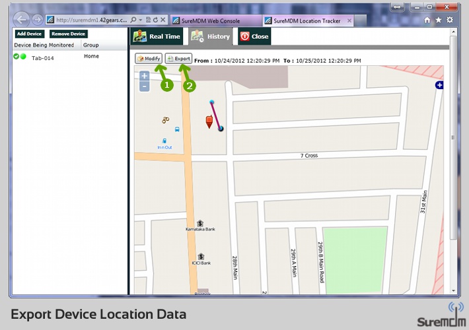Screen dimensions: 469x330
Task: Close the location tracker with Close button
Action: [x=254, y=36]
